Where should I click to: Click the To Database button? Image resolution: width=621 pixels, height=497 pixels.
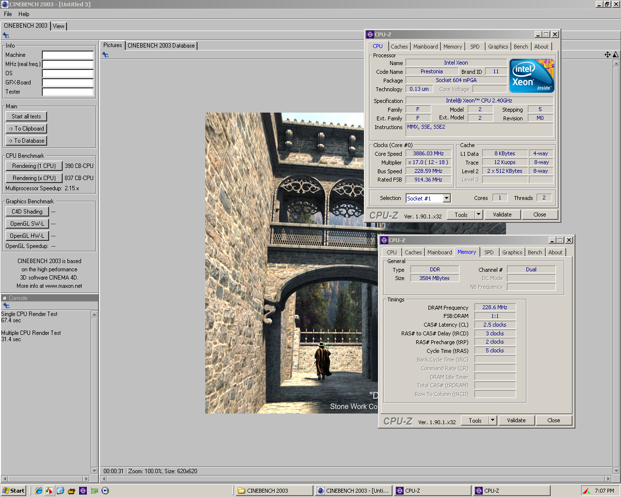click(x=26, y=141)
